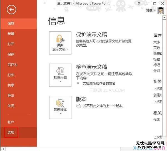Minimize the PowerPoint window
The width and height of the screenshot is (167, 151).
click(x=147, y=4)
